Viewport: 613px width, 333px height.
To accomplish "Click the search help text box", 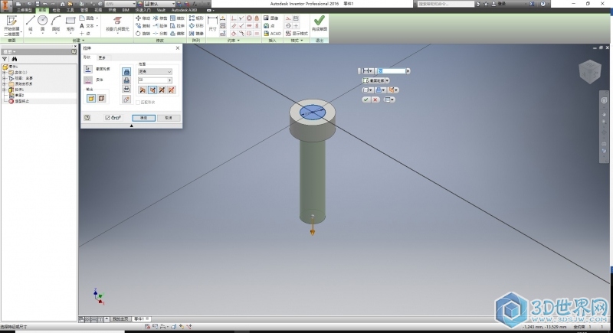I will [446, 4].
